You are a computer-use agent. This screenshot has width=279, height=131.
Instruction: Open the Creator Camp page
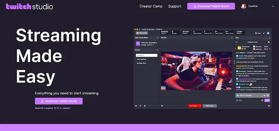pyautogui.click(x=151, y=6)
